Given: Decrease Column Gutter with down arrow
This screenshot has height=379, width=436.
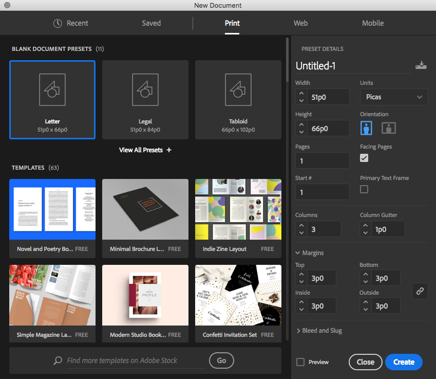Looking at the screenshot, I should [365, 233].
